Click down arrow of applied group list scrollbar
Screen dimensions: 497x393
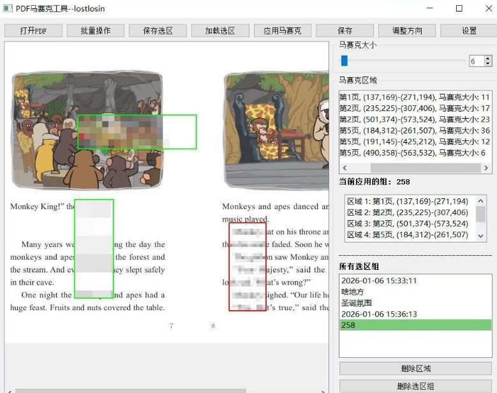click(x=481, y=236)
